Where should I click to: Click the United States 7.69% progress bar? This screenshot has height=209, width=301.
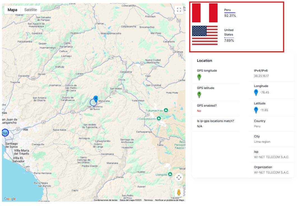(x=229, y=37)
